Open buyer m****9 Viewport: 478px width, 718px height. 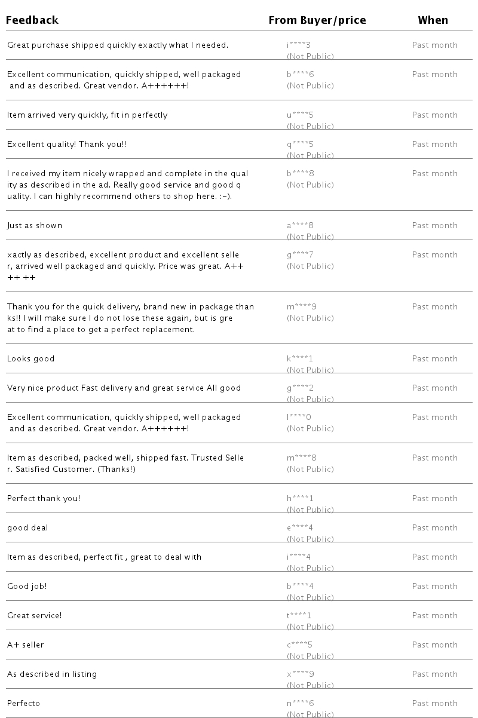(x=302, y=307)
